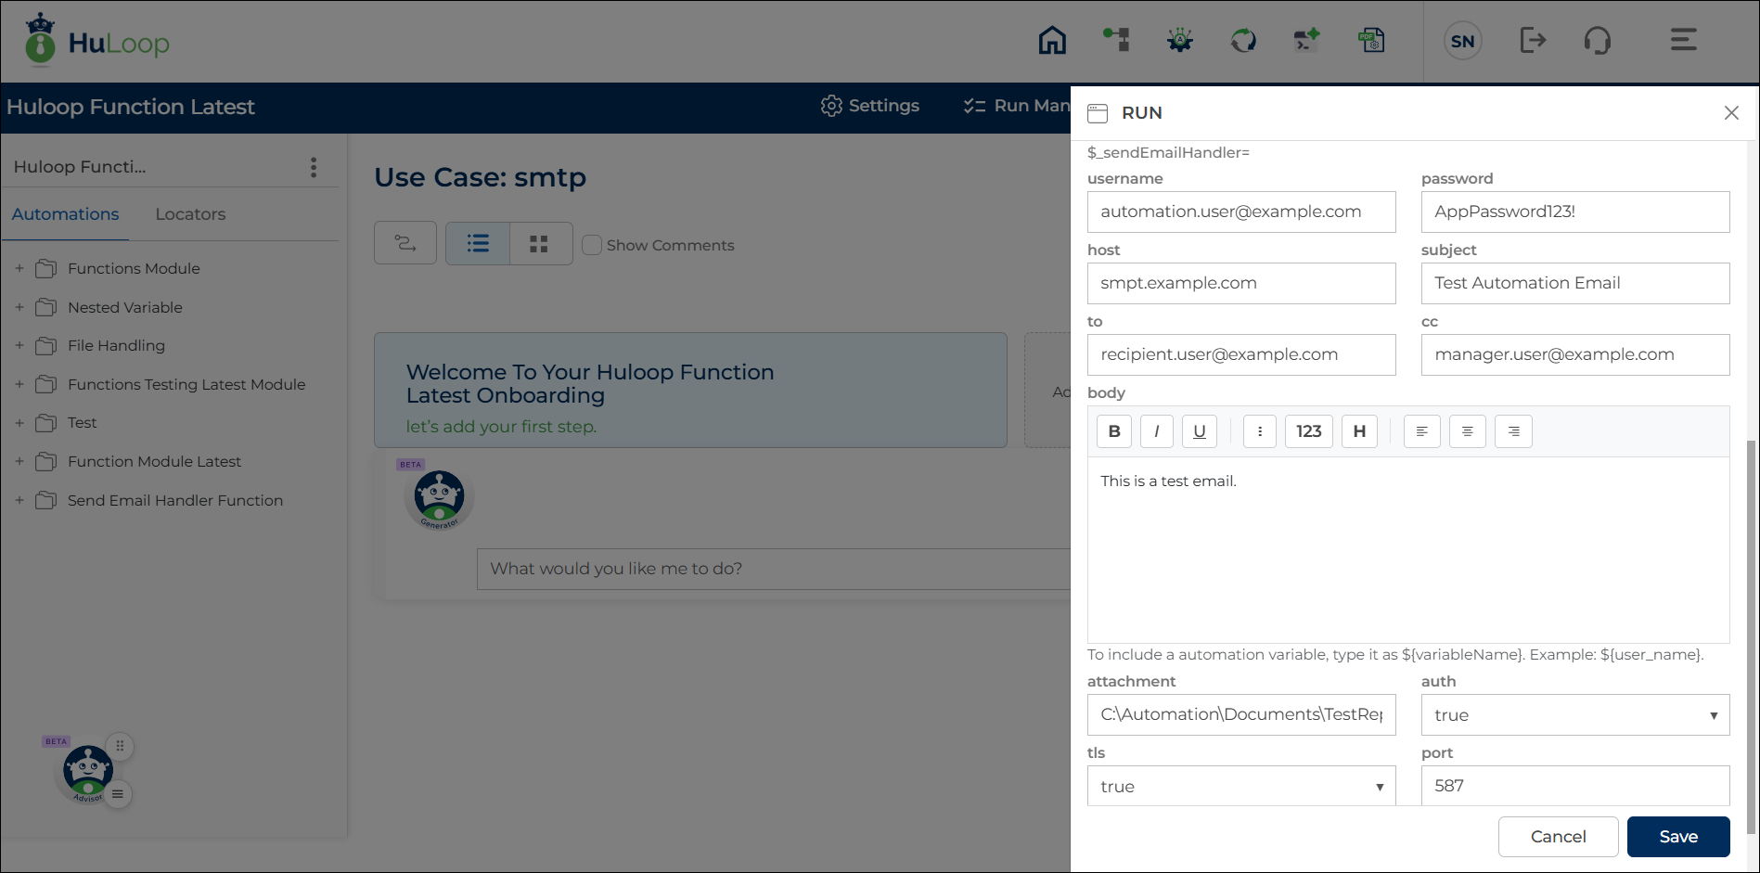This screenshot has width=1760, height=873.
Task: Select the File Handling folder label
Action: [116, 345]
